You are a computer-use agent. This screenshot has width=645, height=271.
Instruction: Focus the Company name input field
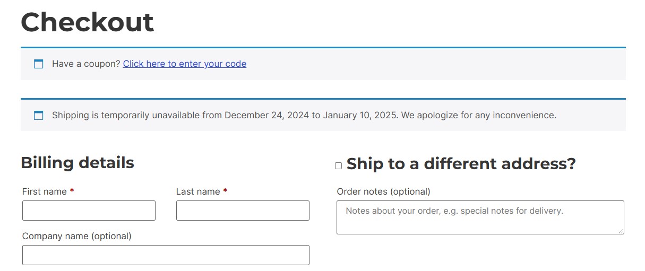coord(166,255)
